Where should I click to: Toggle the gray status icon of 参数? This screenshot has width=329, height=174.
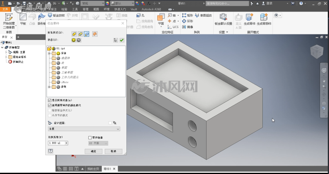click(58, 87)
